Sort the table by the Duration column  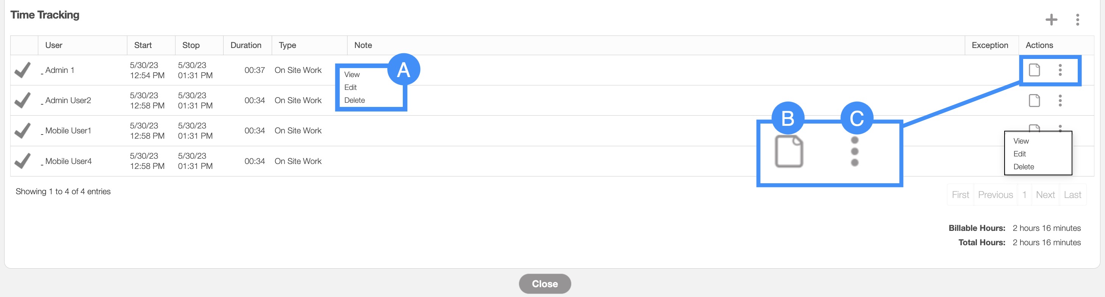246,45
